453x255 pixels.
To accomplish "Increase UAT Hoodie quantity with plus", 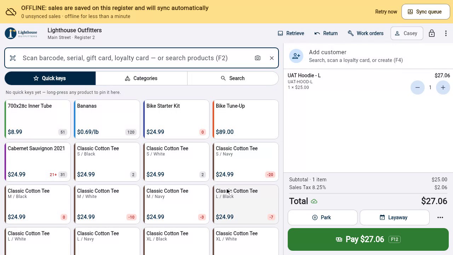I will click(x=443, y=87).
